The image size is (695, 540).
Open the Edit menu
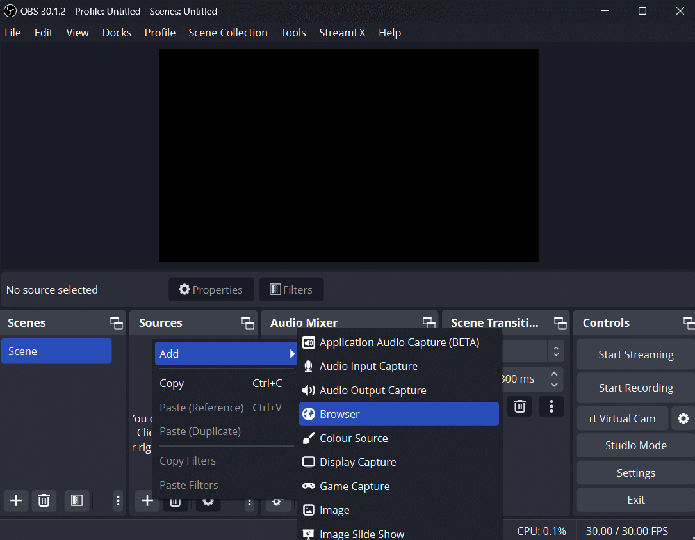pos(44,33)
